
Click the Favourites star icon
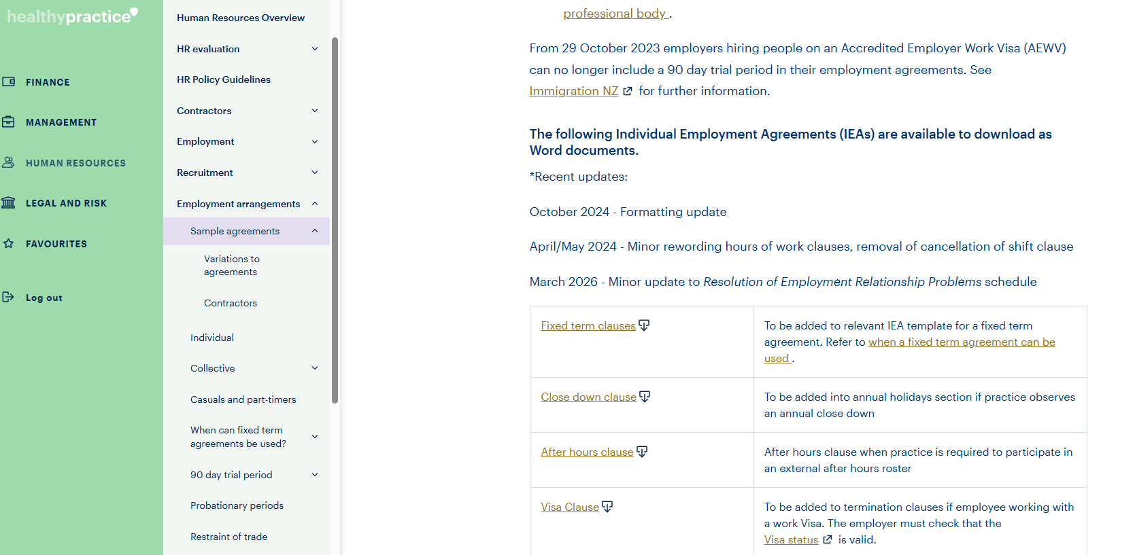[x=9, y=243]
